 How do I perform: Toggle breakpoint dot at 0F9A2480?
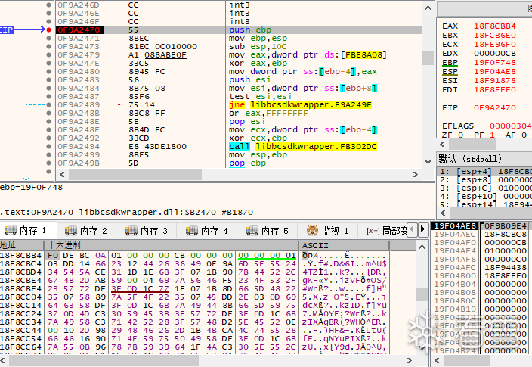click(48, 71)
